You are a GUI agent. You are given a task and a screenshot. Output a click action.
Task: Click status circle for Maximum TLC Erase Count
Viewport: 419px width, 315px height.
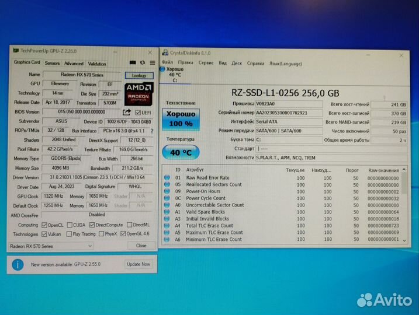click(x=167, y=232)
